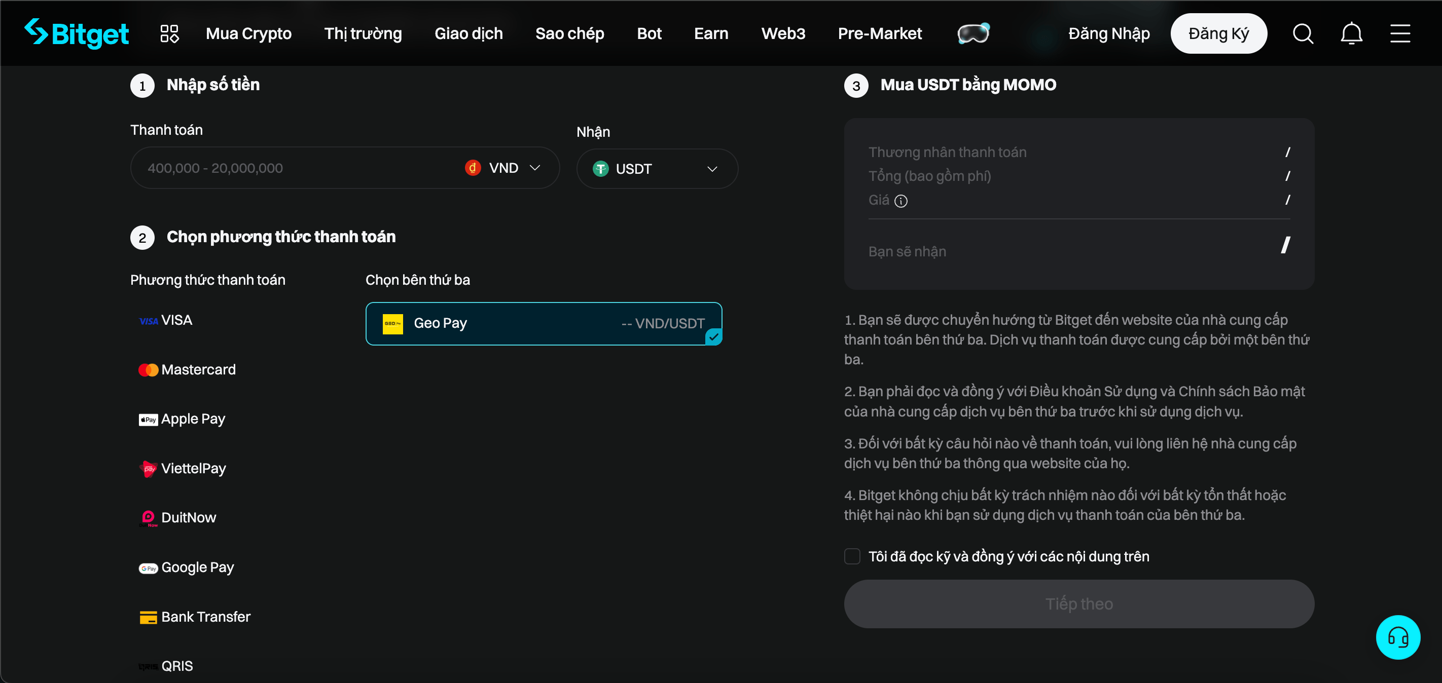Open Thị trường menu
The height and width of the screenshot is (683, 1442).
point(363,33)
